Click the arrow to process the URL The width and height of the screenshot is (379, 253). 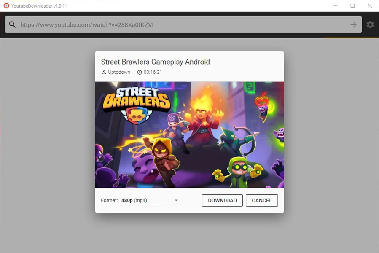353,24
